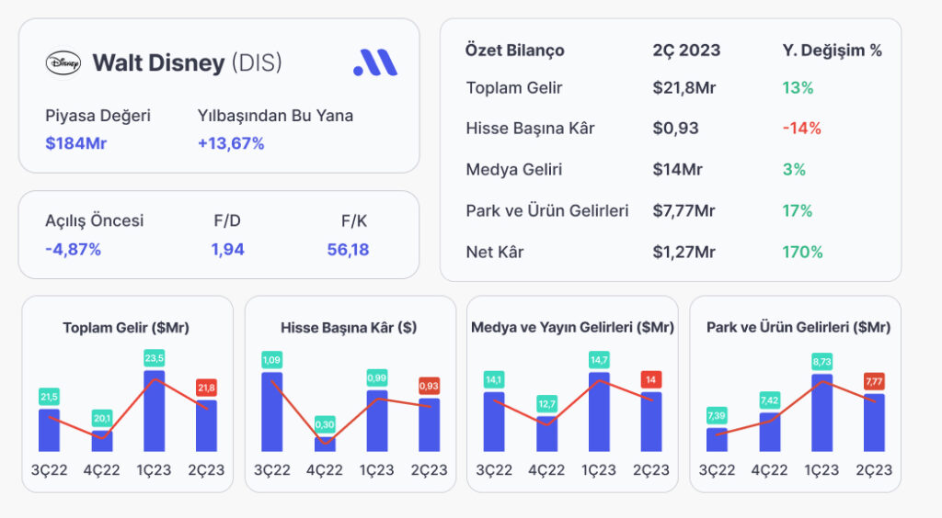Click the Özet Bilanço header

click(x=515, y=51)
